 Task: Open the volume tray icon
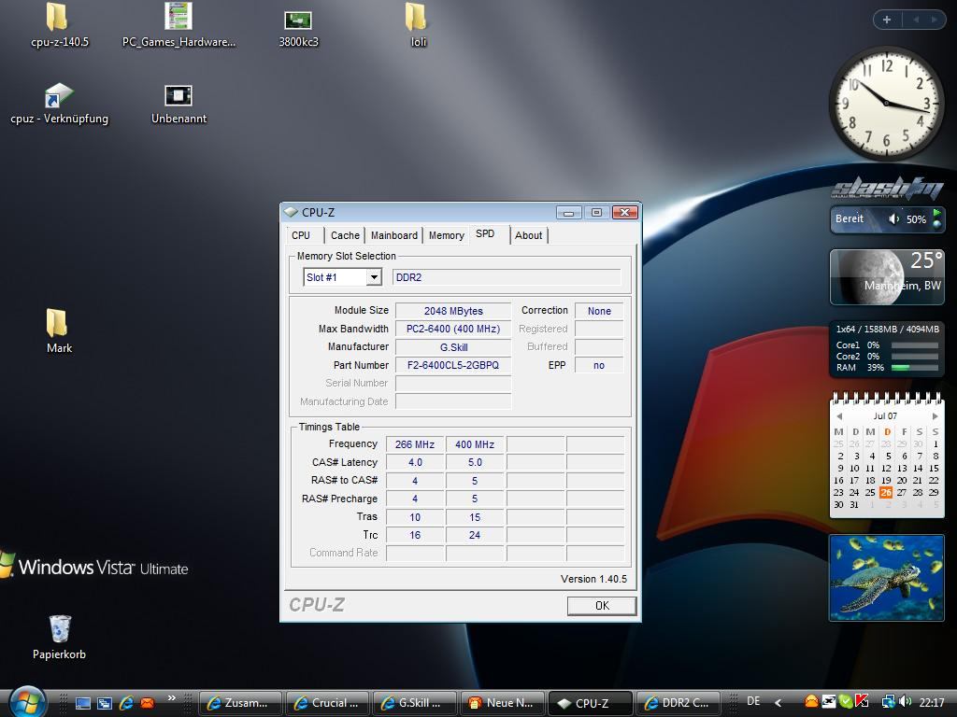905,702
